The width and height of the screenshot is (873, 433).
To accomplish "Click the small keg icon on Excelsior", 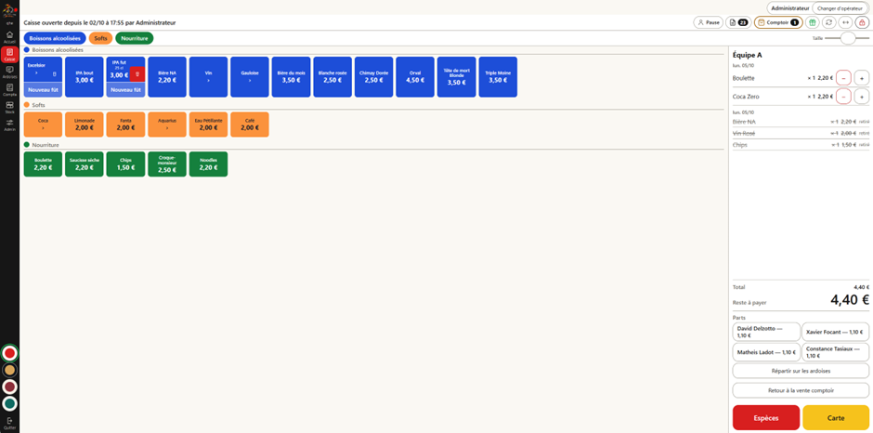I will pos(54,73).
